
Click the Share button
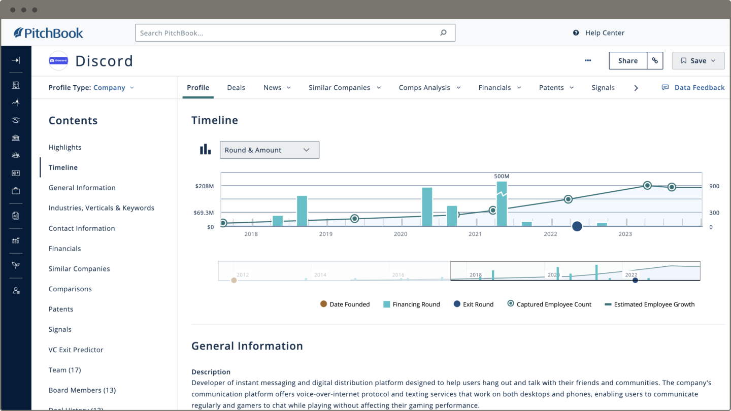pos(628,60)
